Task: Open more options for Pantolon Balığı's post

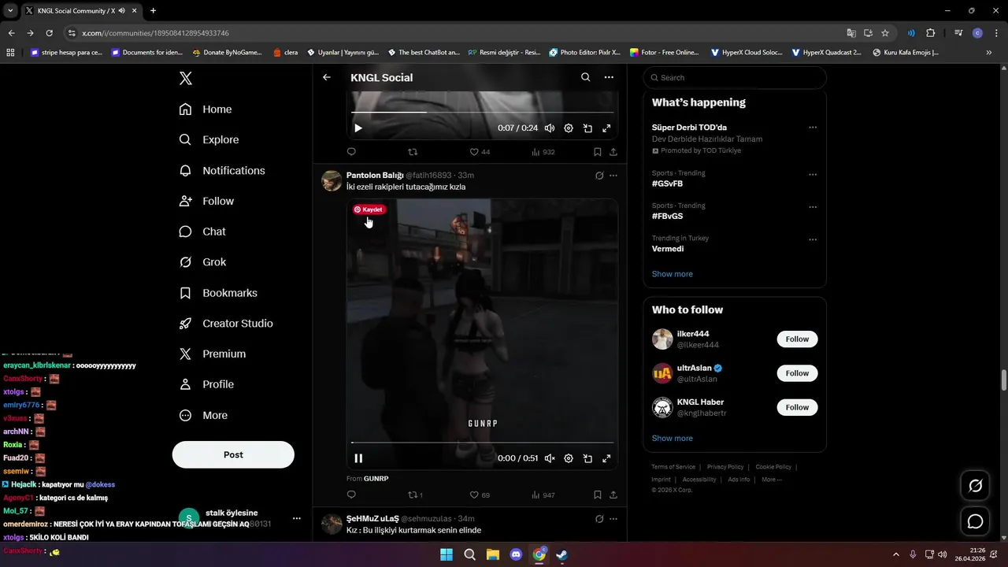Action: [613, 176]
